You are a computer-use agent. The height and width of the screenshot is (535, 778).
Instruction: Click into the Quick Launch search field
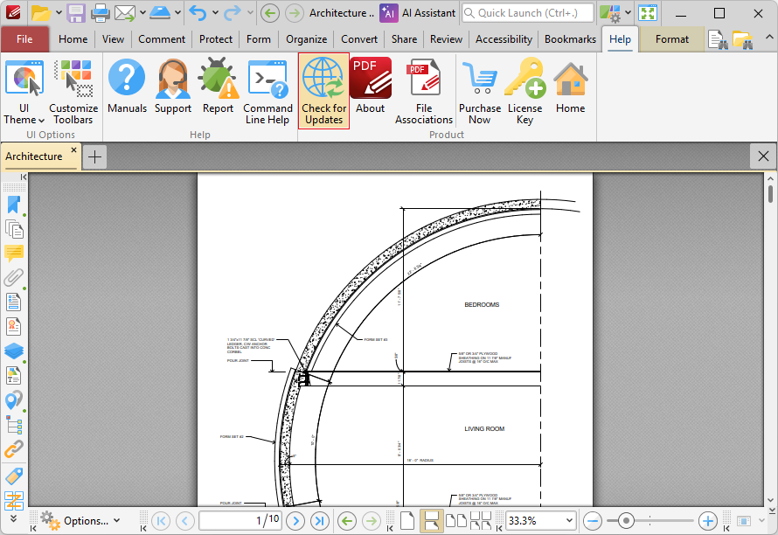(527, 13)
